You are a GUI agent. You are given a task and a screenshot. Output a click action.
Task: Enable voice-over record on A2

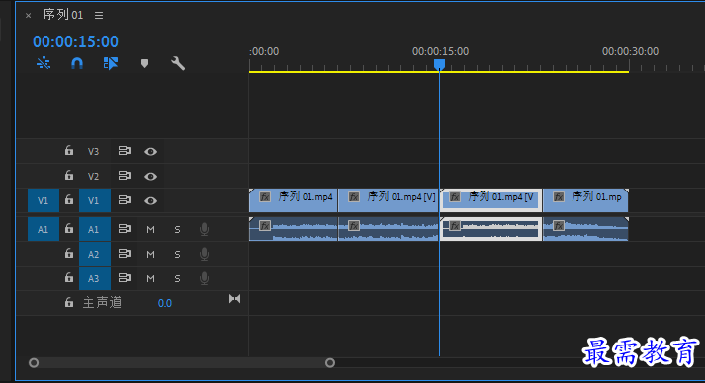coord(204,254)
